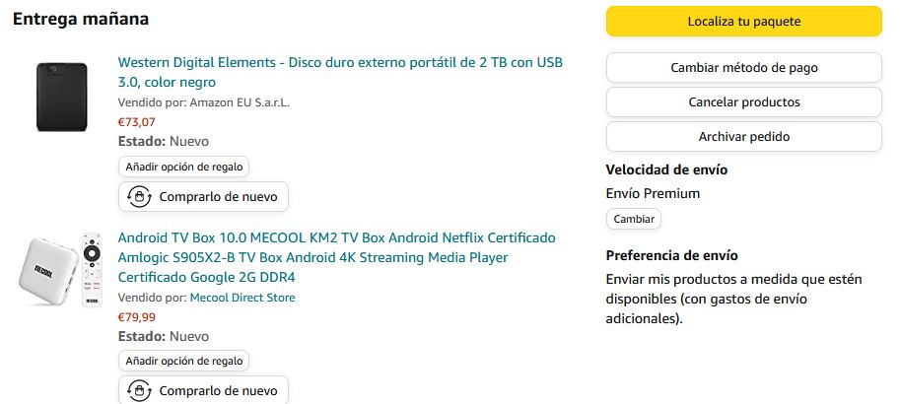
Task: Open Western Digital Elements product title link
Action: point(340,72)
